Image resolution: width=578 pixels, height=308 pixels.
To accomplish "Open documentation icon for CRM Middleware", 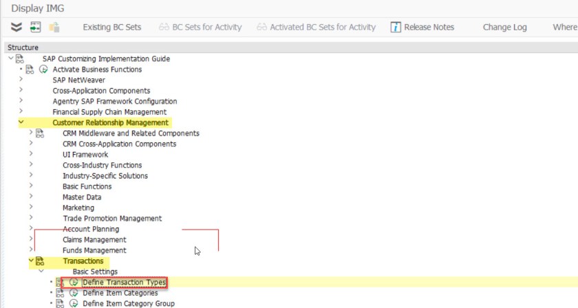I will click(40, 133).
